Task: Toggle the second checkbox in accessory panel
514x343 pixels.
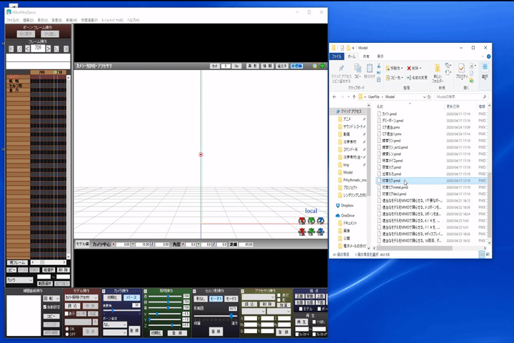Action: (x=279, y=300)
